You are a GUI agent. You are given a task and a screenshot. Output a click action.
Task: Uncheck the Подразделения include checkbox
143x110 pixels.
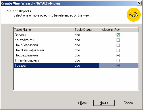pyautogui.click(x=118, y=55)
